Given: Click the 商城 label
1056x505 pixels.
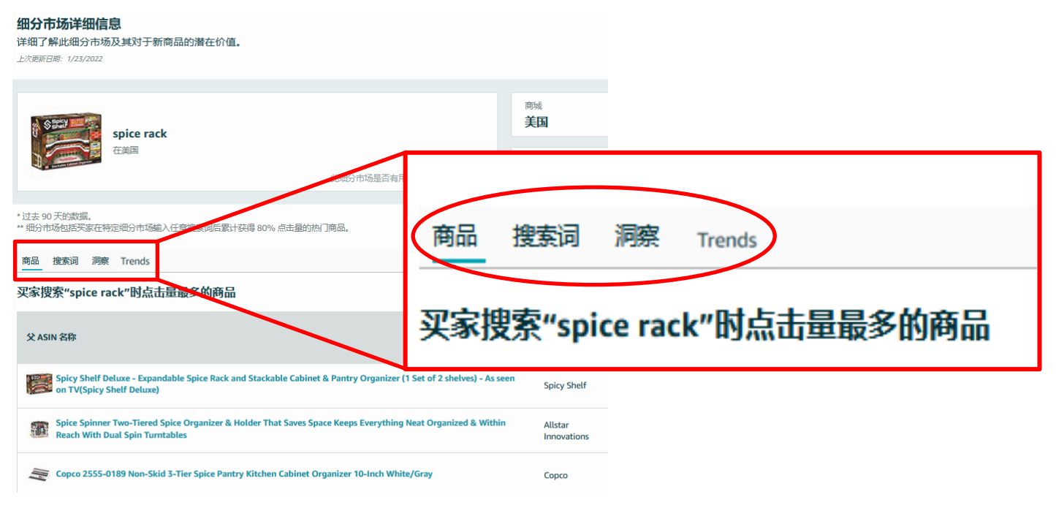Looking at the screenshot, I should pyautogui.click(x=533, y=106).
